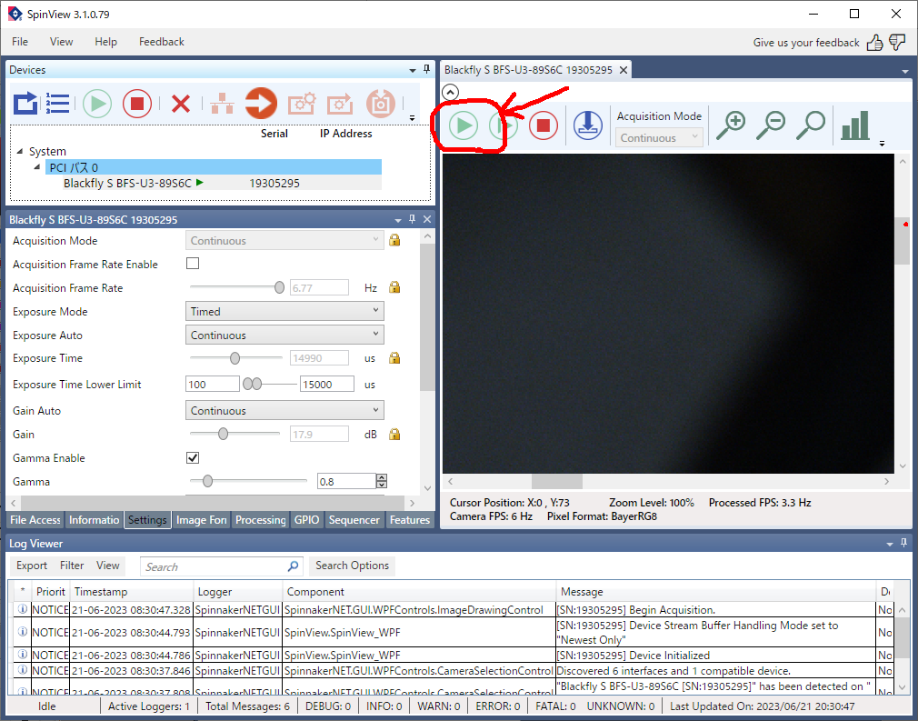Enable the Acquisition Frame Rate Enable checkbox

193,265
